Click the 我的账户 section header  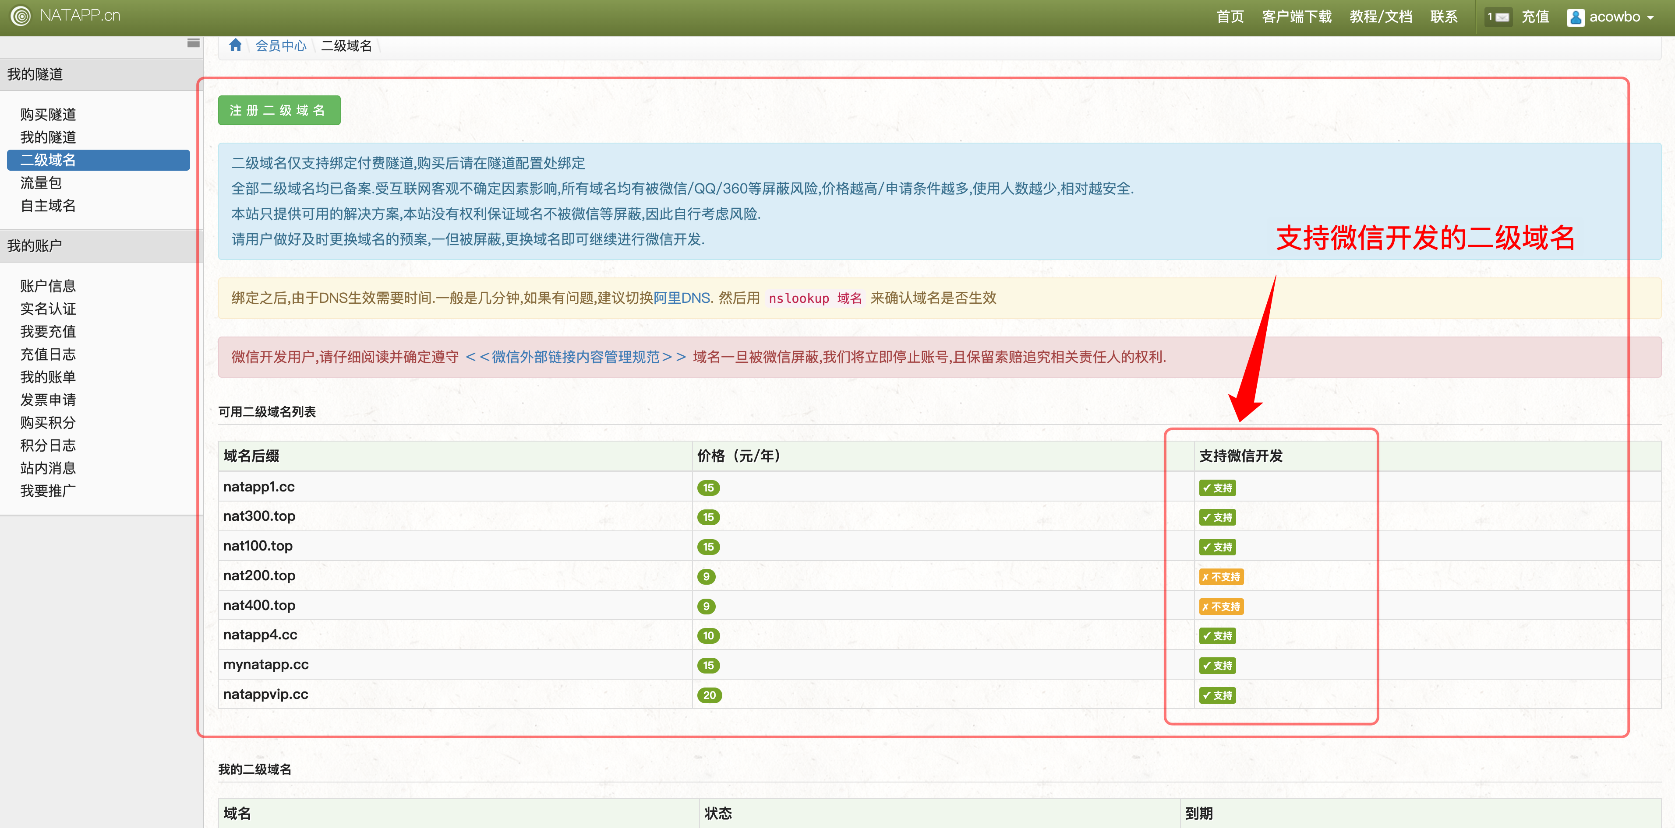[x=102, y=246]
